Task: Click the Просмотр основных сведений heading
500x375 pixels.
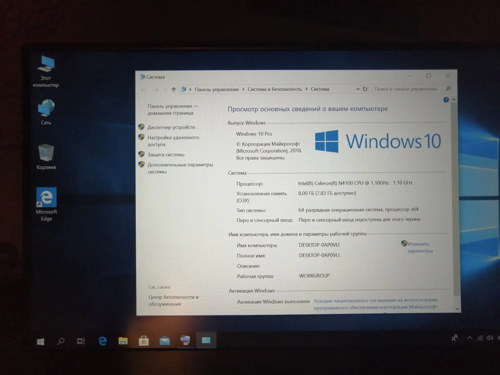Action: [x=307, y=109]
